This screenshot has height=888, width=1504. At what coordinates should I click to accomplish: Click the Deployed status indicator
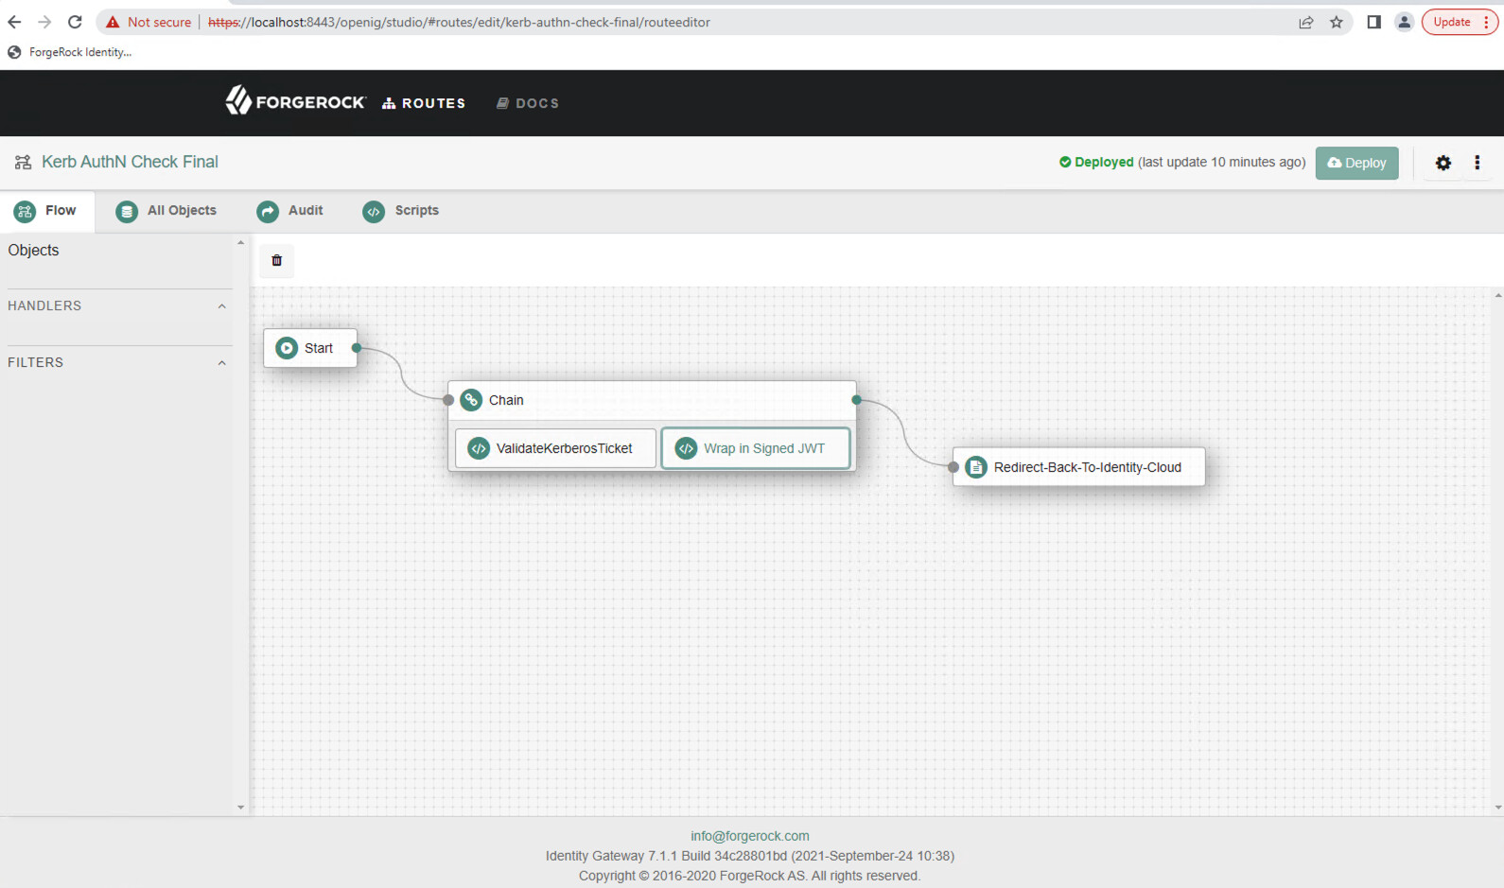coord(1096,163)
